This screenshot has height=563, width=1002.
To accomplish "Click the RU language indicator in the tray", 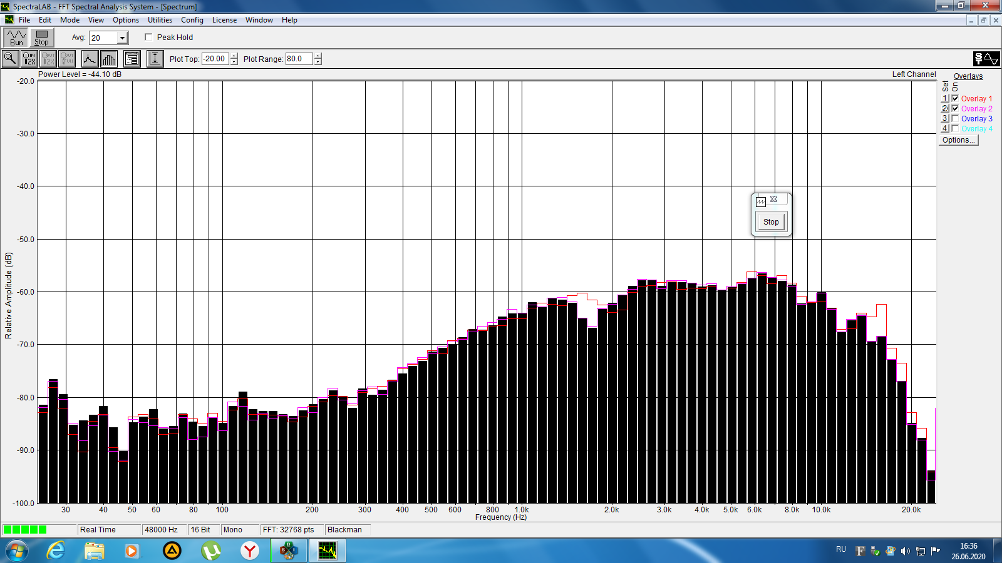I will (841, 549).
